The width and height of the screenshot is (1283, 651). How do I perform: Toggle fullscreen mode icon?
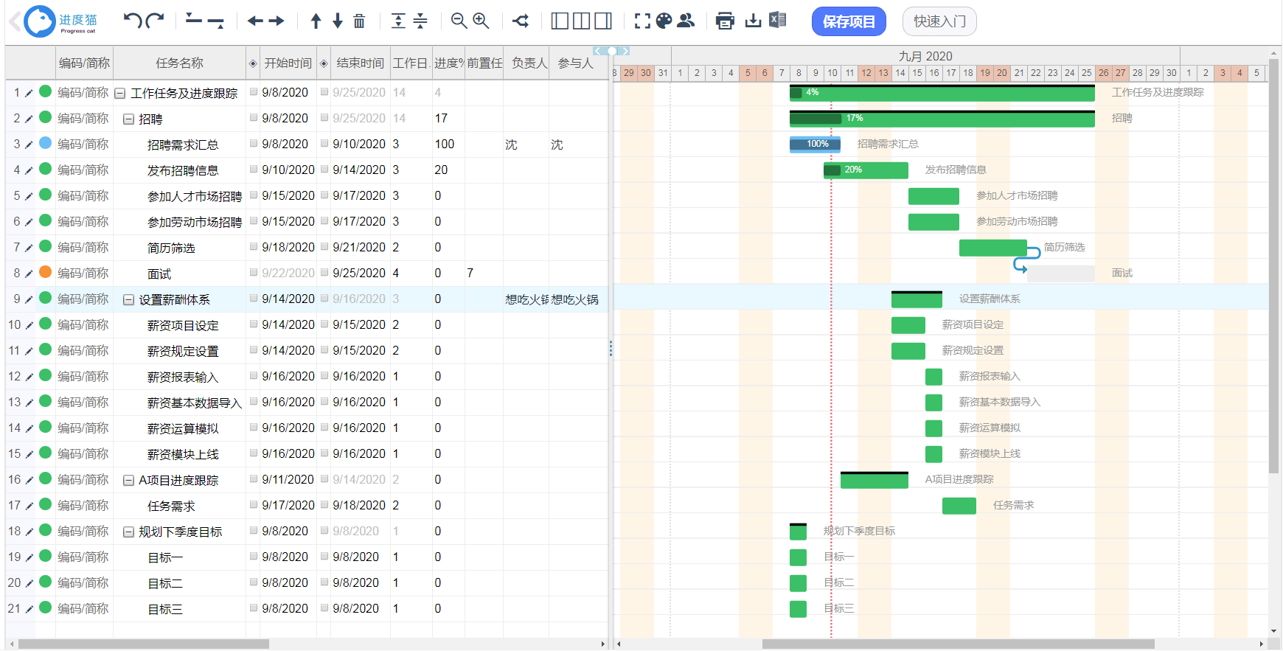pyautogui.click(x=642, y=21)
